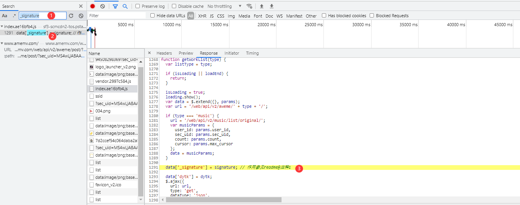Filter requests by Img

point(231,16)
